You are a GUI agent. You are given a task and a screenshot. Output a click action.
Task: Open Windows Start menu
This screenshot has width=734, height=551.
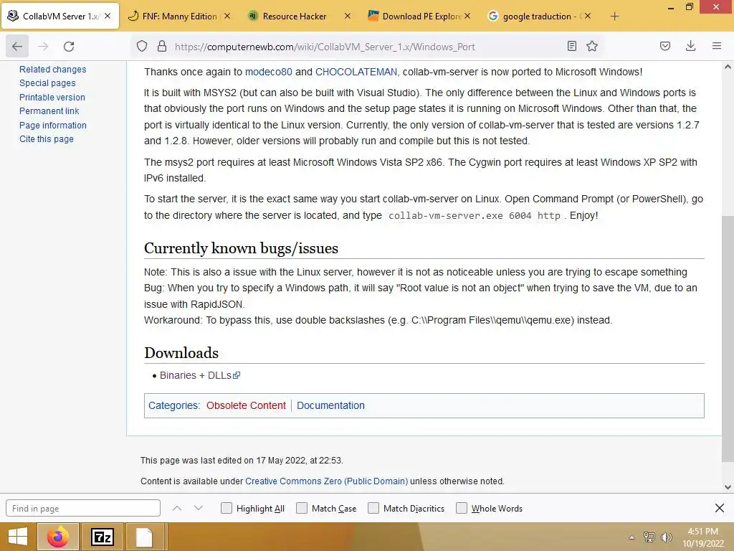click(18, 537)
